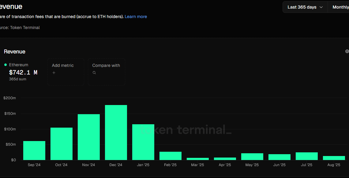Select the Apr '25 revenue bar
This screenshot has width=349, height=178.
(x=225, y=159)
